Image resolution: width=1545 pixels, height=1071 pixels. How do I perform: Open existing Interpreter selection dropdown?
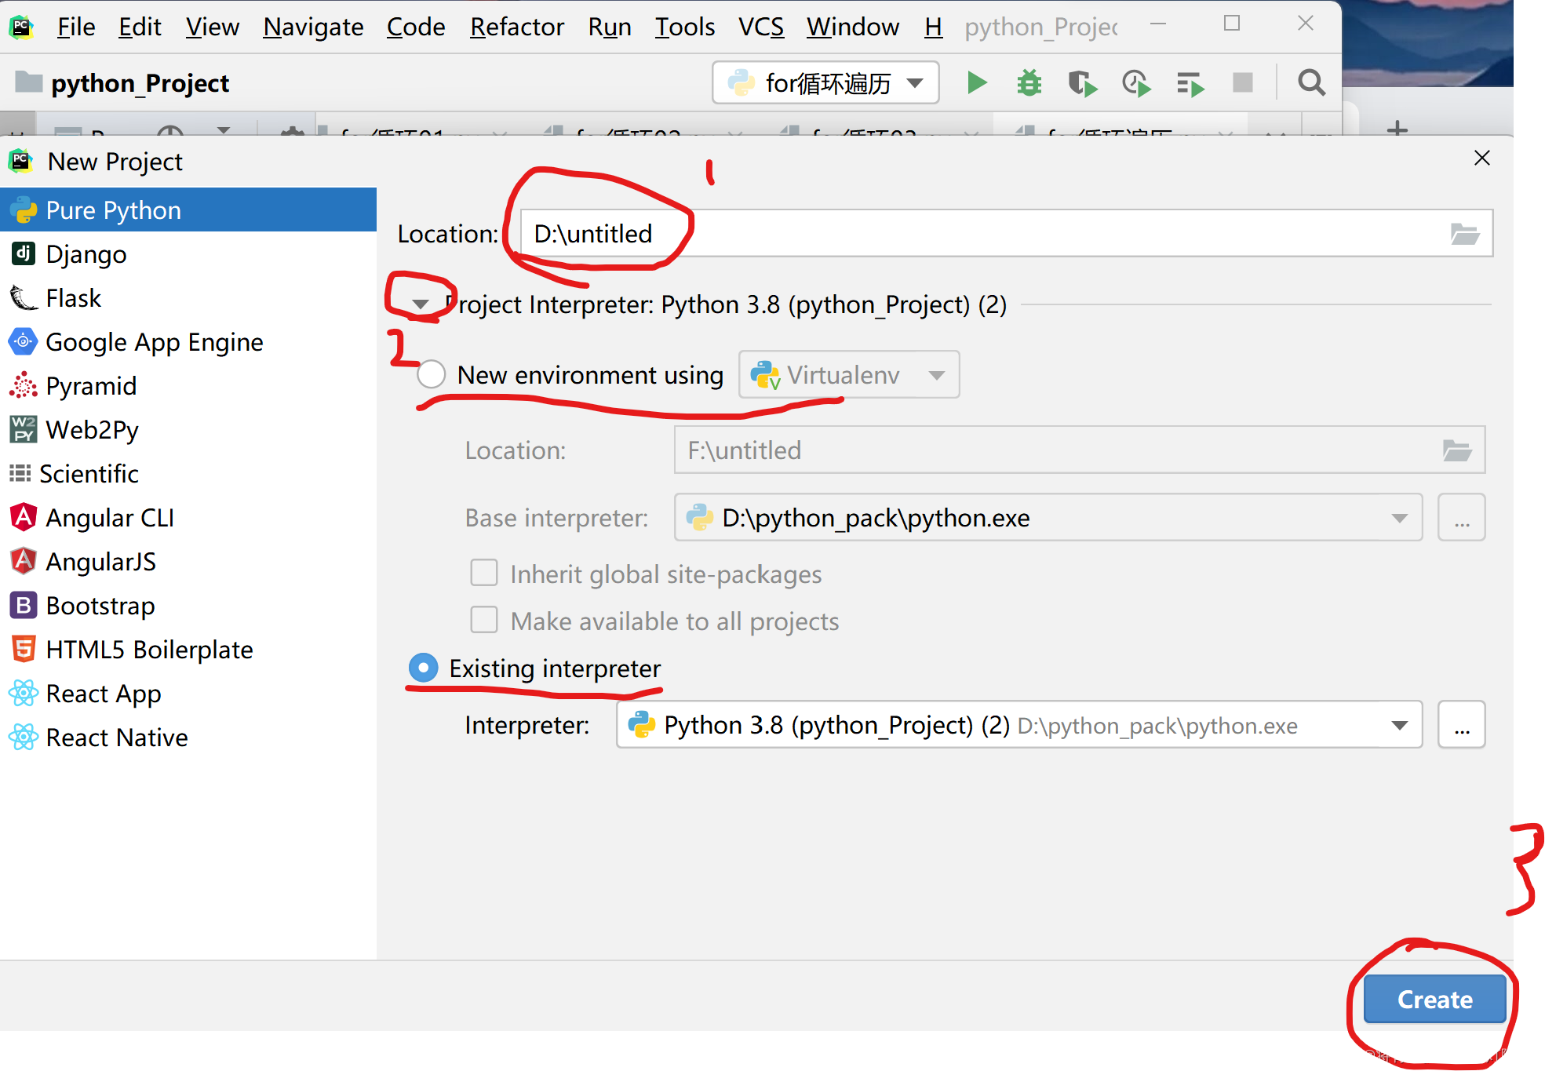pyautogui.click(x=1019, y=724)
